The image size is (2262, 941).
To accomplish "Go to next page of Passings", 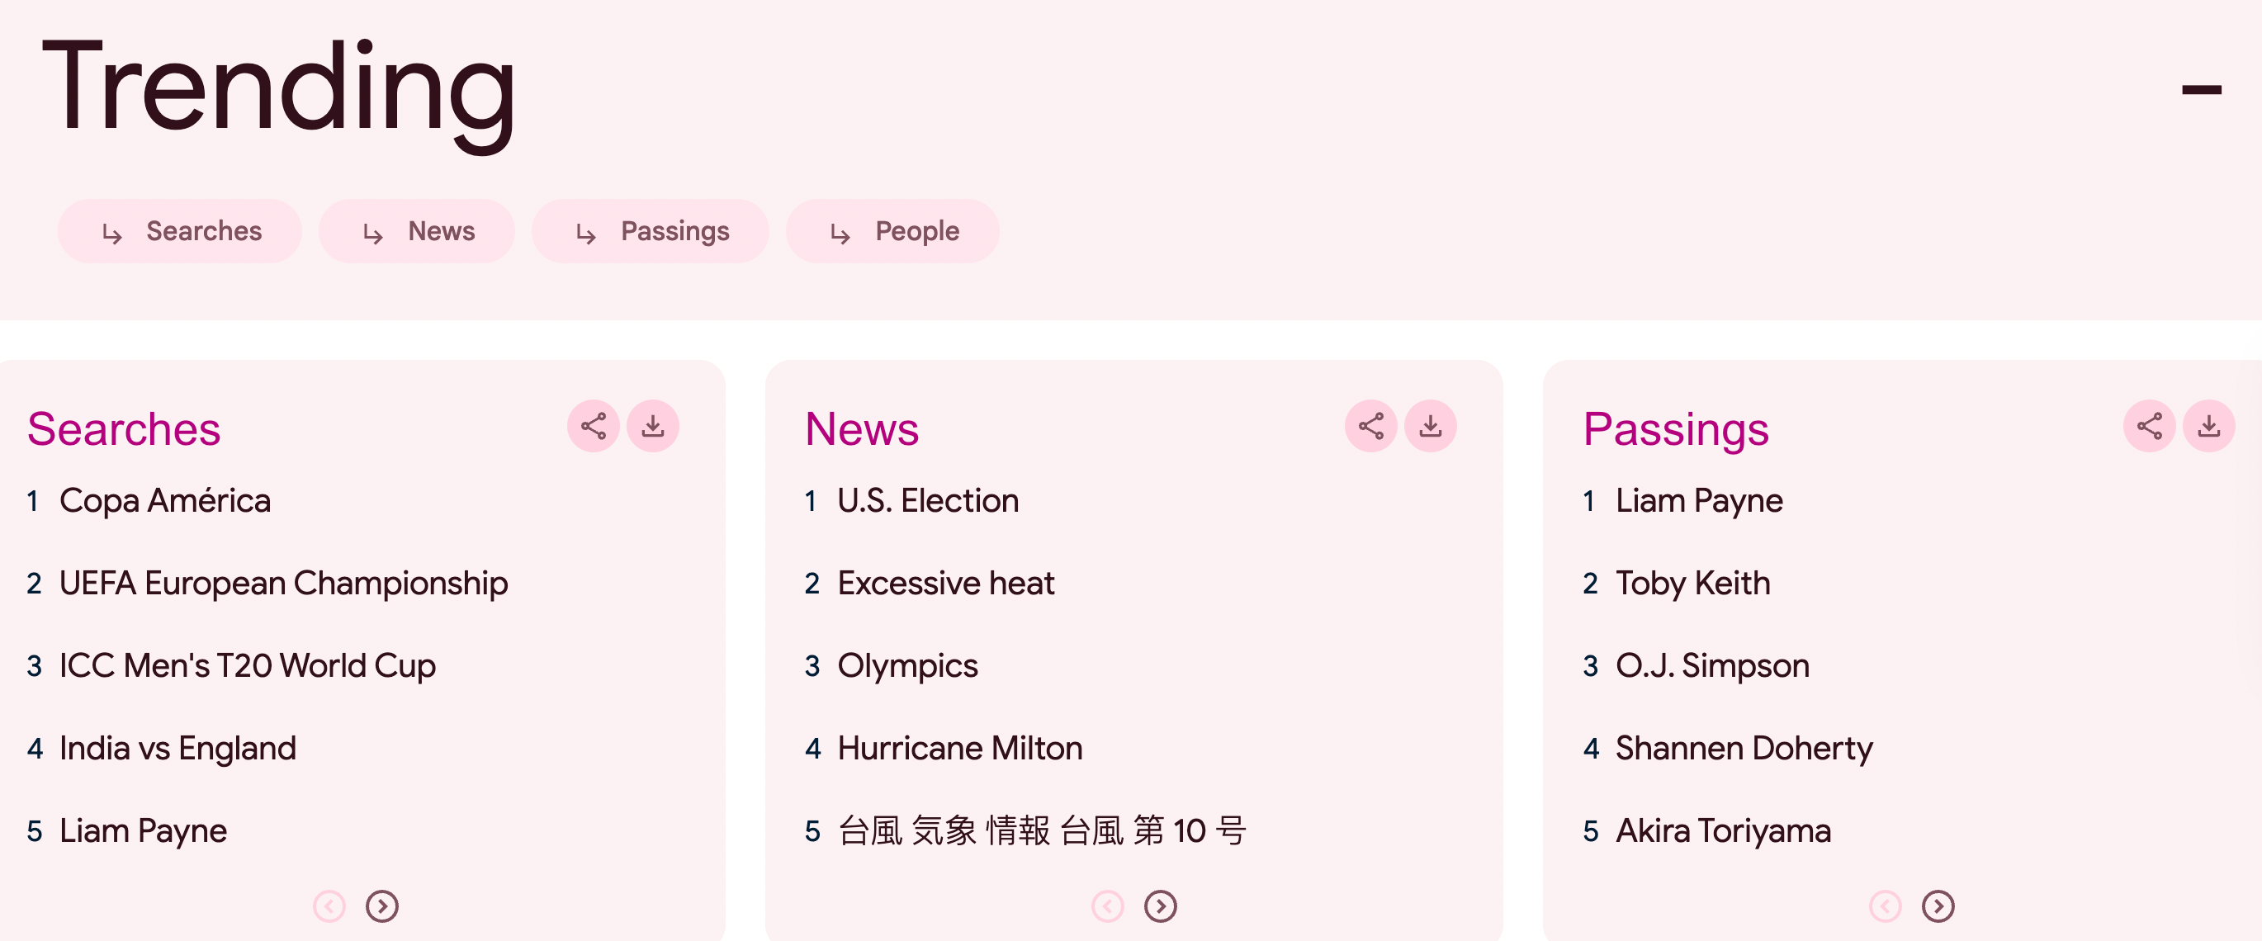I will point(1938,906).
